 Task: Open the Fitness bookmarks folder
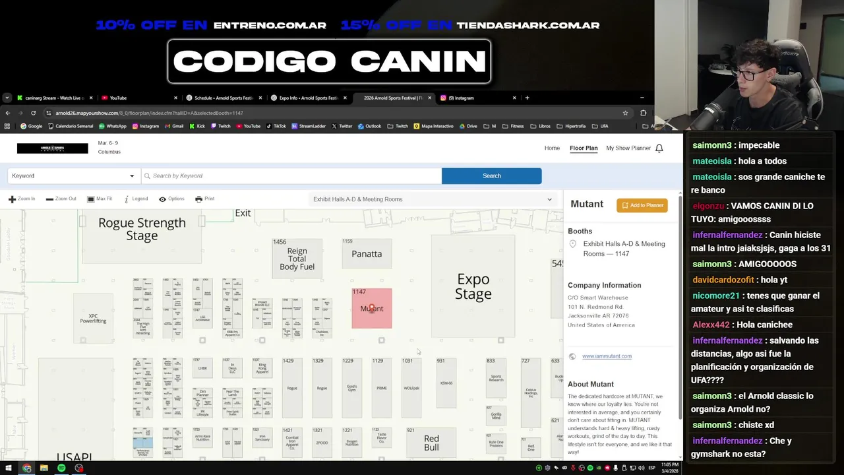(514, 126)
